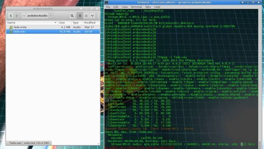Open the Terminal Edit menu
The image size is (264, 149).
point(115,7)
